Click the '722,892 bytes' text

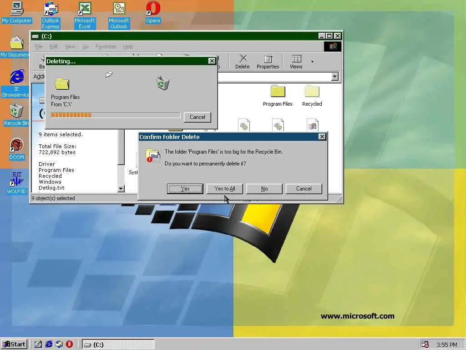[57, 152]
